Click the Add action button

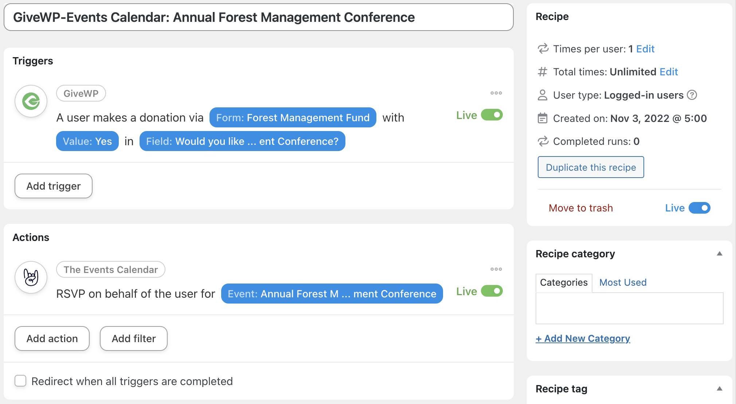[52, 338]
